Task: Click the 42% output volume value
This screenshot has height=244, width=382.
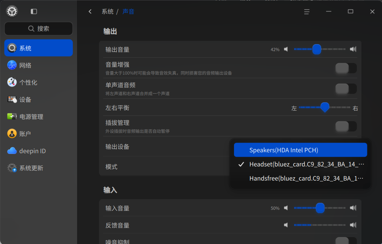Action: pyautogui.click(x=275, y=50)
